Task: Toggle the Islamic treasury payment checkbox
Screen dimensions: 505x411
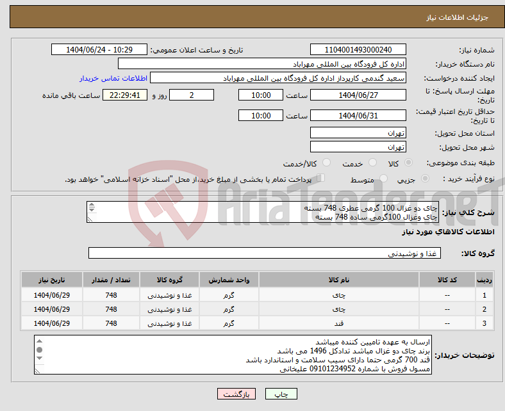Action: click(x=321, y=179)
